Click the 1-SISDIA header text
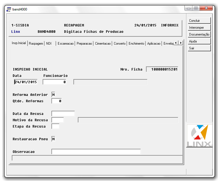Screen dimensions: 218x181 pos(20,25)
